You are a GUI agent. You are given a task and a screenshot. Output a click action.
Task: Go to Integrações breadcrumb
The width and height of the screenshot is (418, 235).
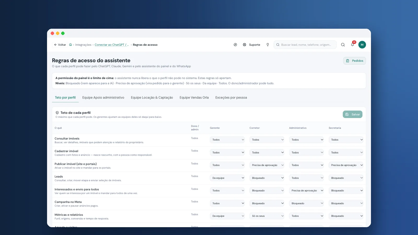[x=83, y=45]
